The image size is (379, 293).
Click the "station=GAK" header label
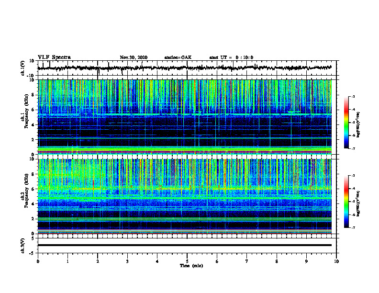coord(178,57)
